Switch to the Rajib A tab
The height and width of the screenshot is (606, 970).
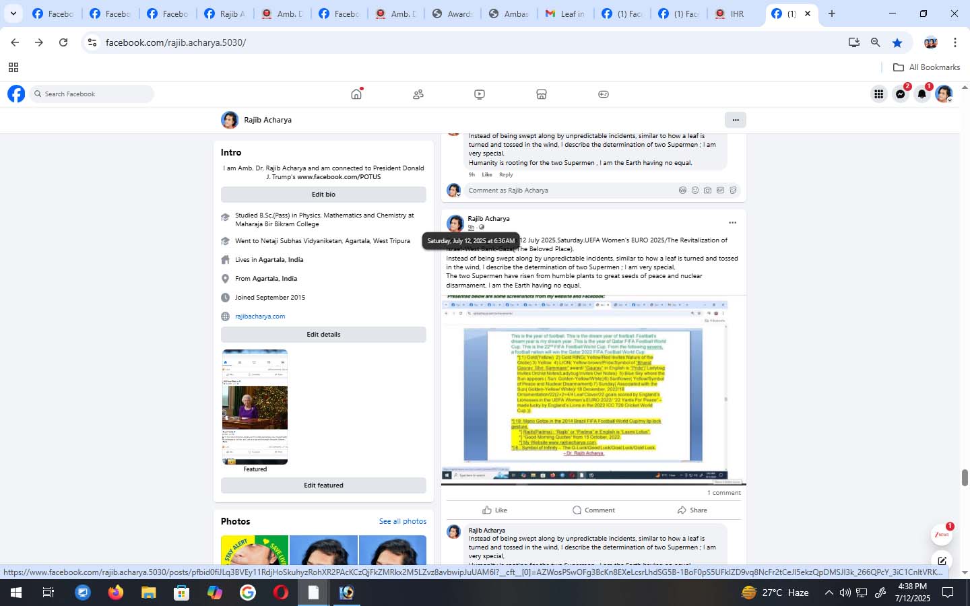[x=226, y=13]
